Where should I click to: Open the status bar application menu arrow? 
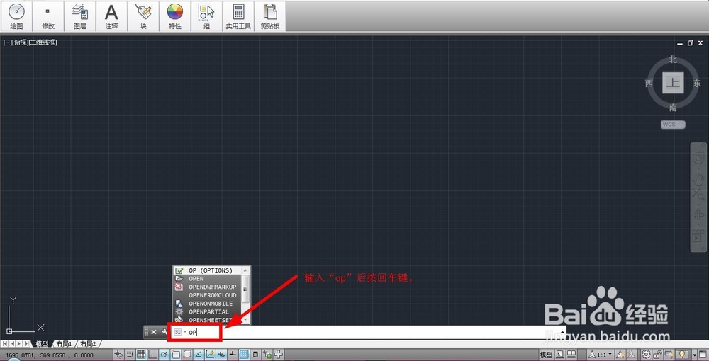click(695, 355)
